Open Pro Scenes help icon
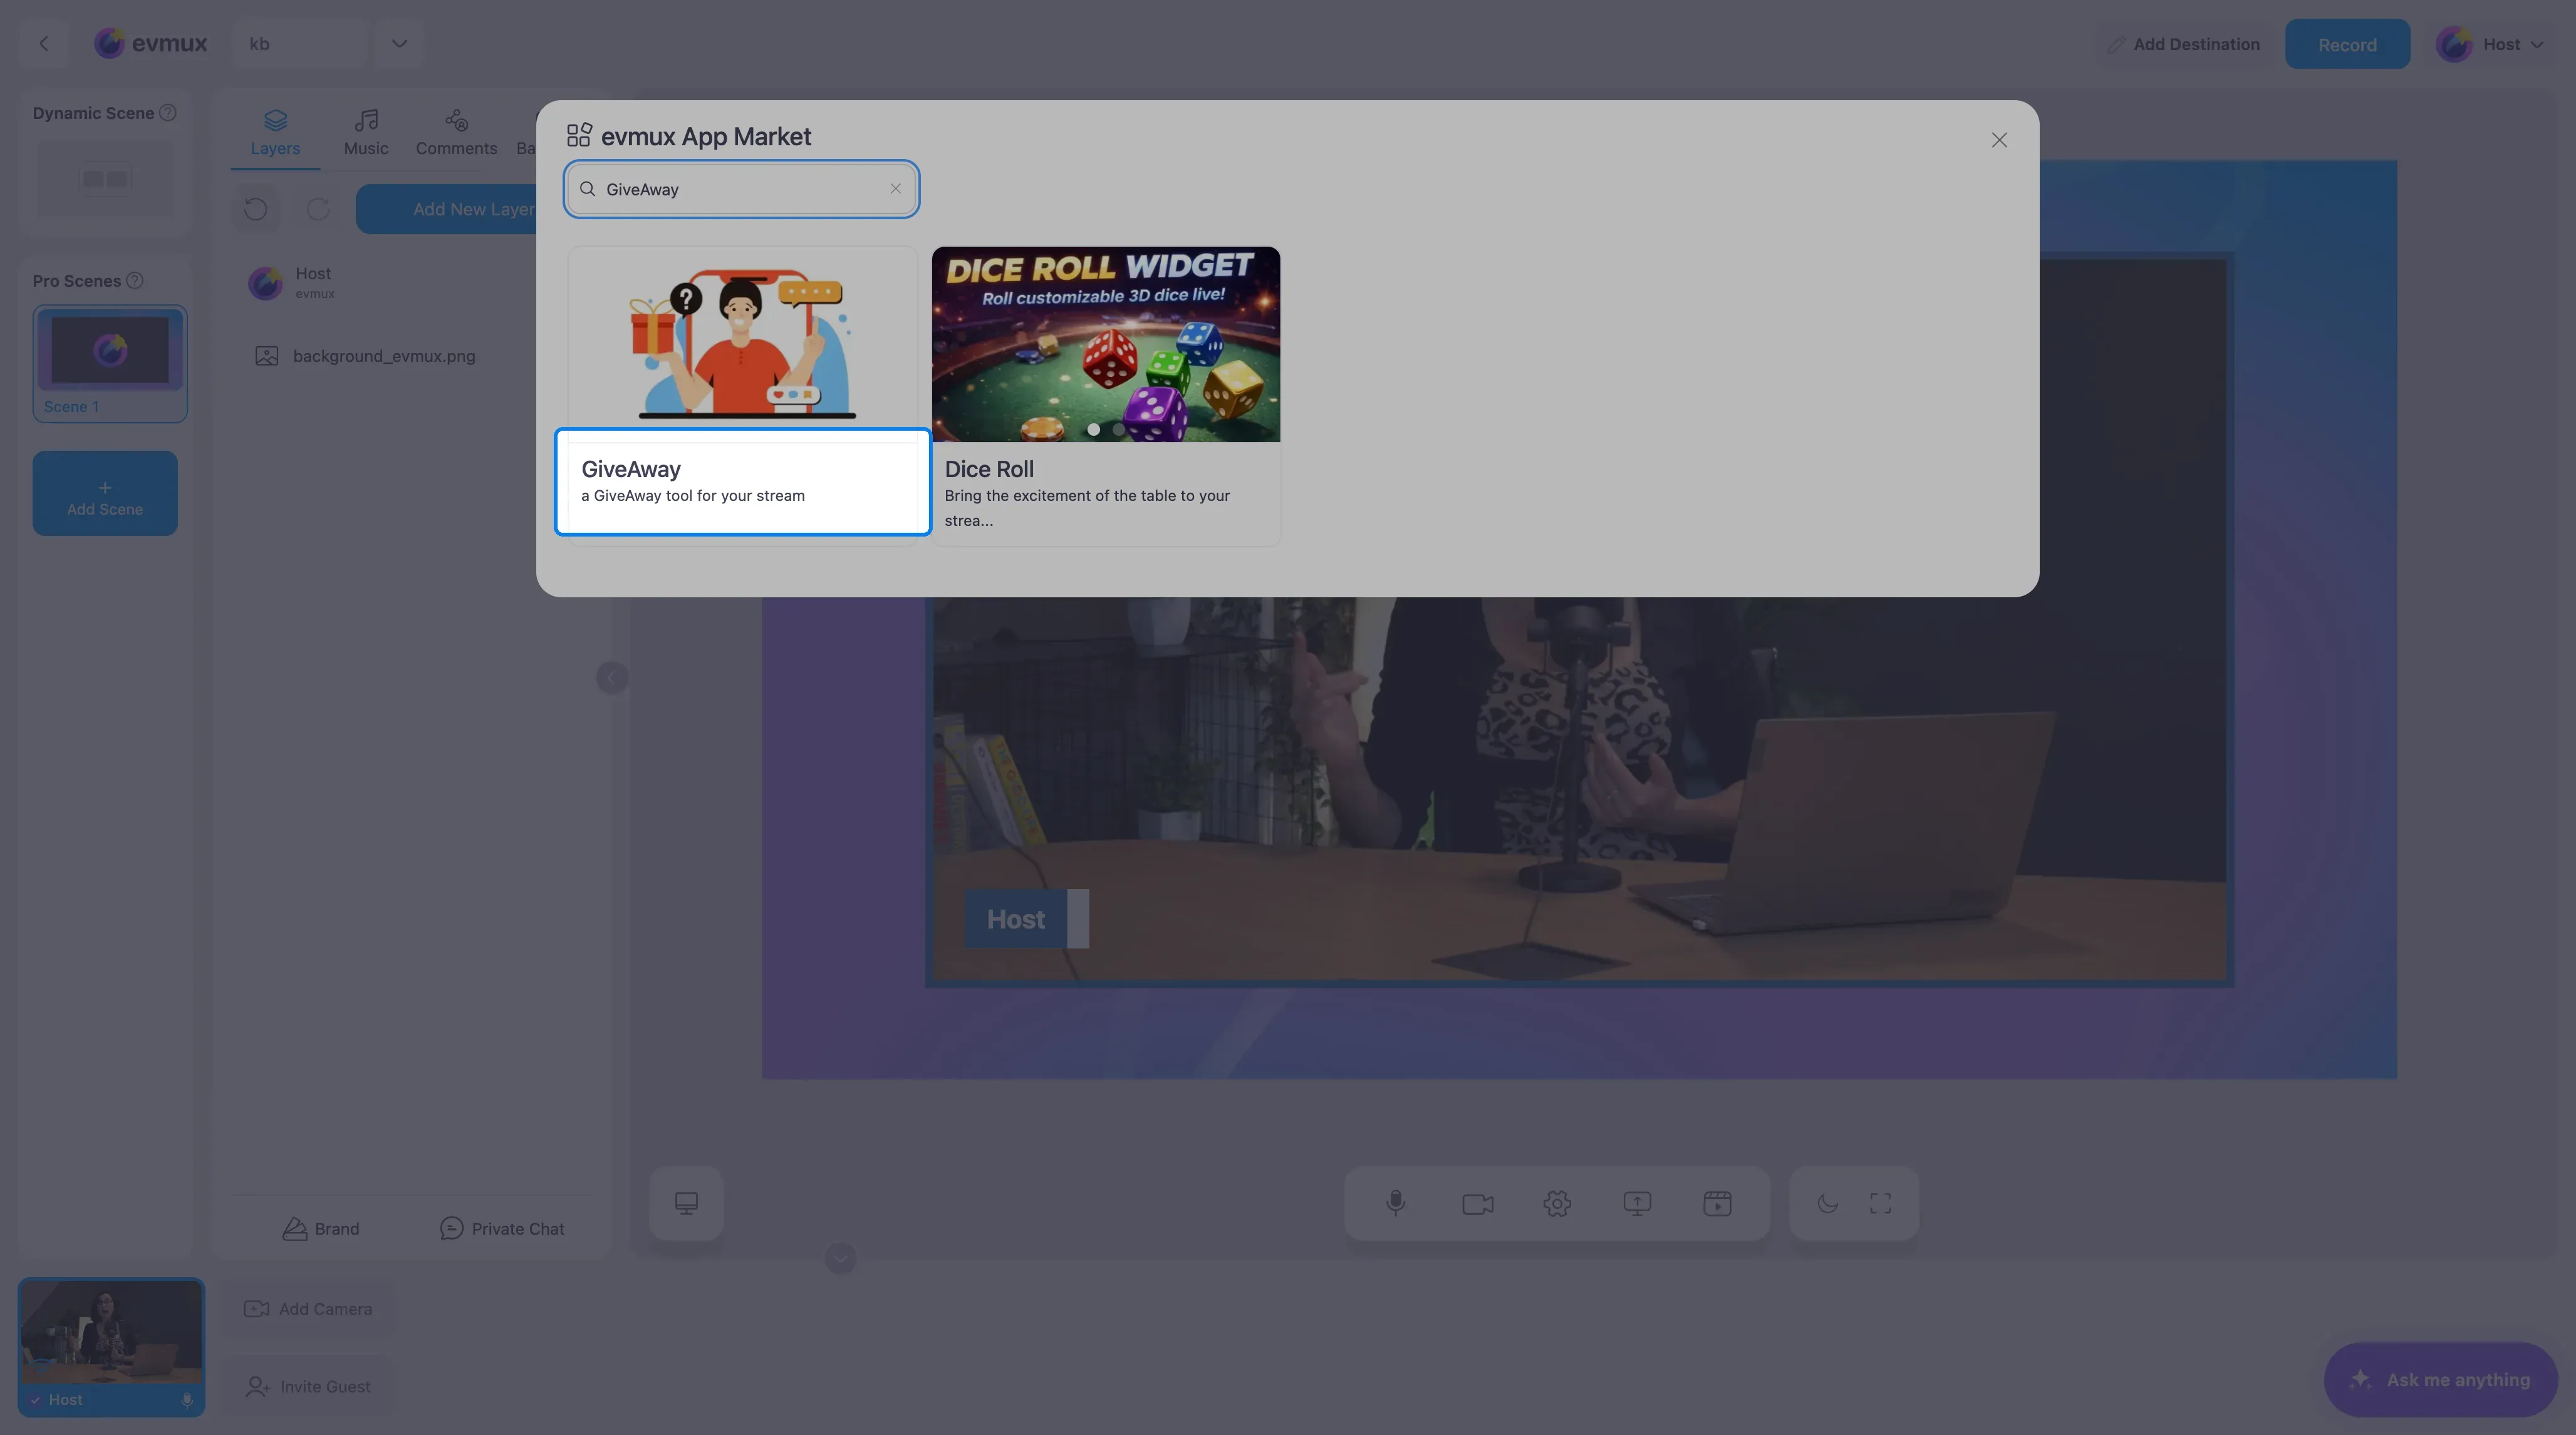The image size is (2576, 1435). pyautogui.click(x=135, y=281)
